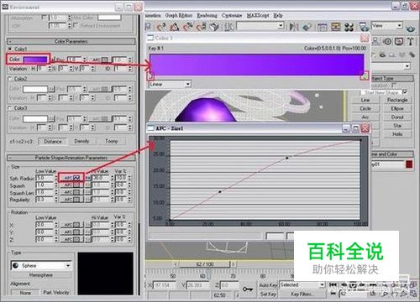Open the Material Editor four-spheres icon
The image size is (420, 302).
click(x=349, y=27)
